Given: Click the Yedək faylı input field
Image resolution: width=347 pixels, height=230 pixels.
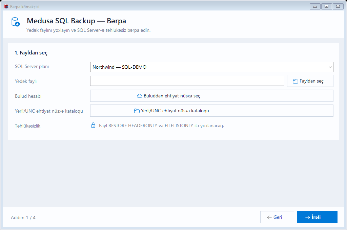Looking at the screenshot, I should [x=187, y=81].
